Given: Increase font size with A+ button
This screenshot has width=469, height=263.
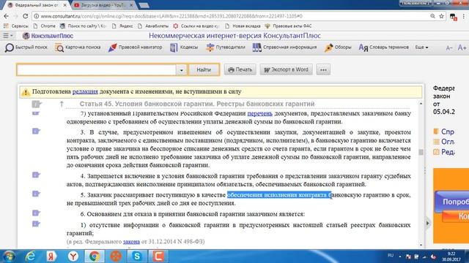Looking at the screenshot, I should point(462,47).
